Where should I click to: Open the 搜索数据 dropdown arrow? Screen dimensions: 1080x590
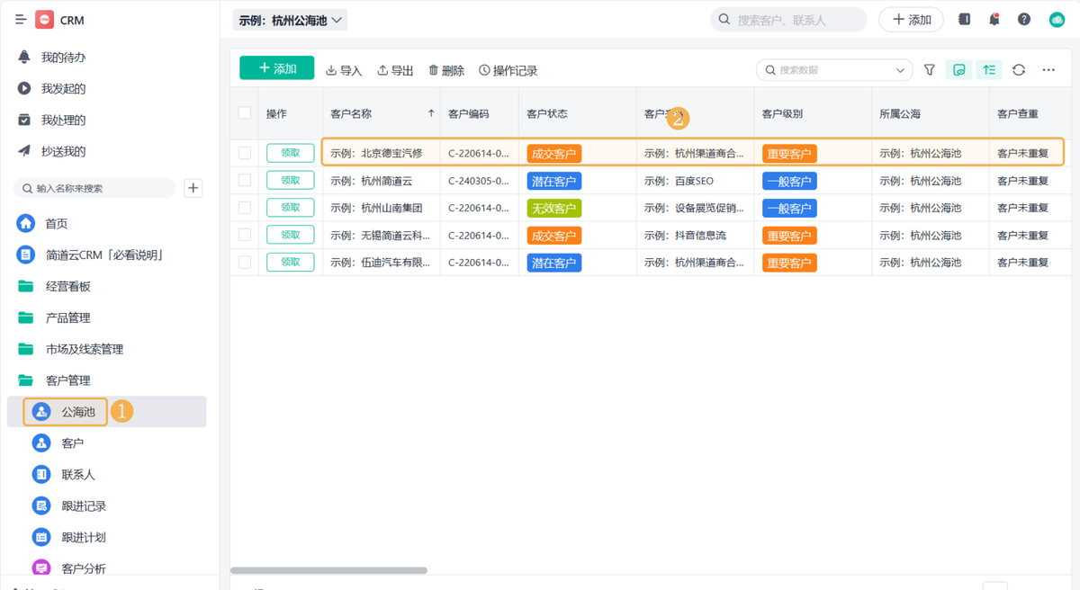[x=900, y=70]
